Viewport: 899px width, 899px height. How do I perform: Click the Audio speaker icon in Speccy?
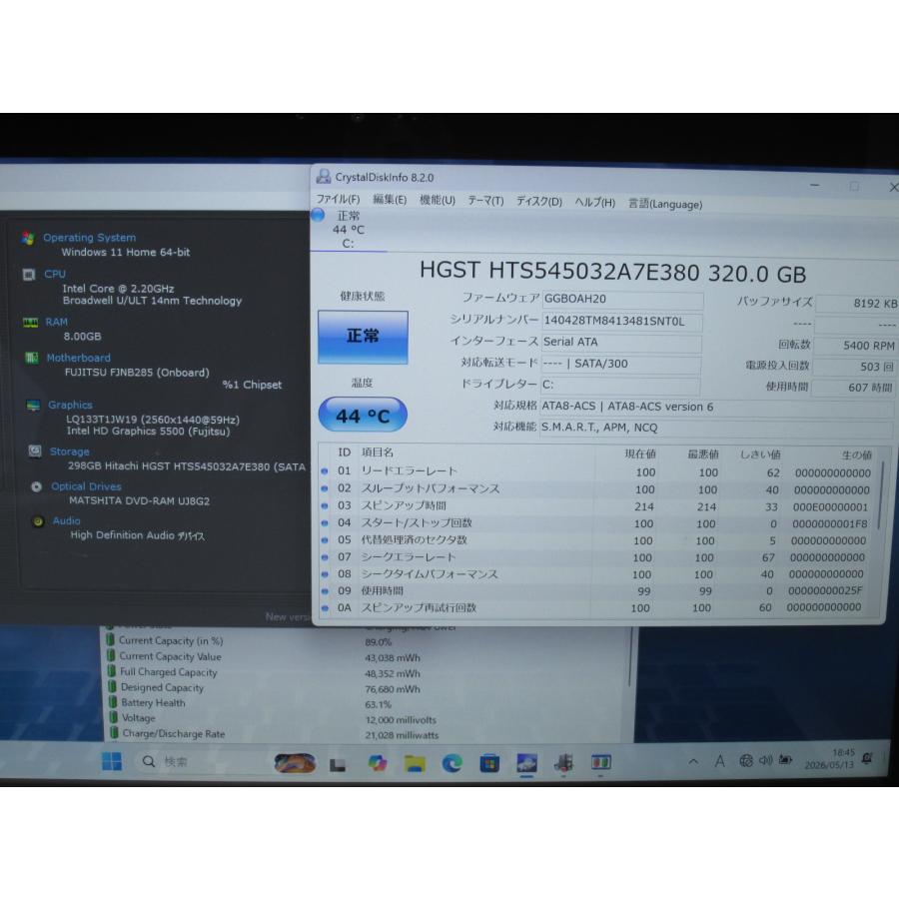(38, 521)
